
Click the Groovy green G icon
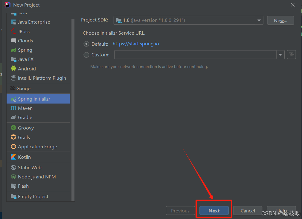(13, 128)
